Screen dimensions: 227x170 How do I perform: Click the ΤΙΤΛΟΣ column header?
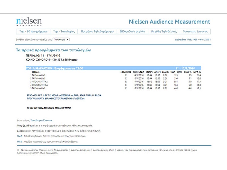pos(36,72)
